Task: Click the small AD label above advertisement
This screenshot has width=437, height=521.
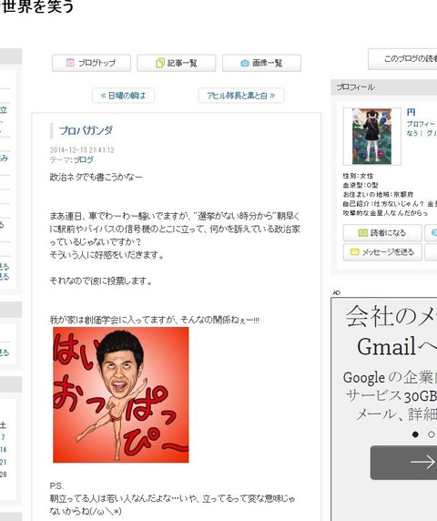Action: 336,292
